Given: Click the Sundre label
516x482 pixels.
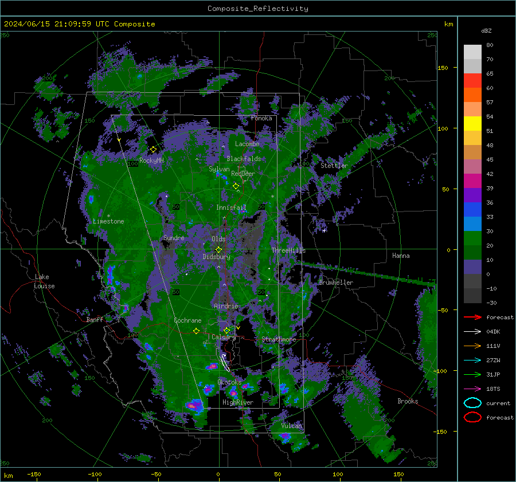Looking at the screenshot, I should pos(174,238).
